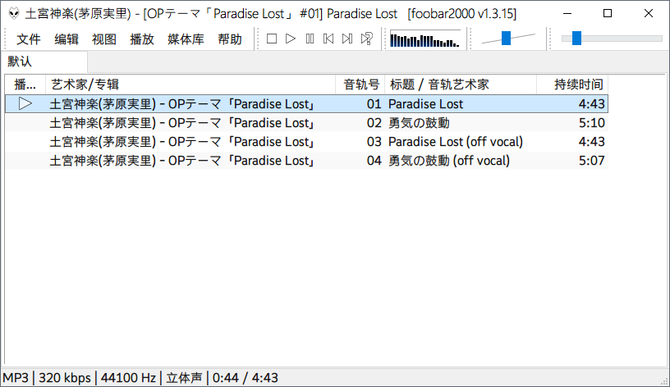Open the 媒体库 menu
This screenshot has width=670, height=387.
coord(186,39)
